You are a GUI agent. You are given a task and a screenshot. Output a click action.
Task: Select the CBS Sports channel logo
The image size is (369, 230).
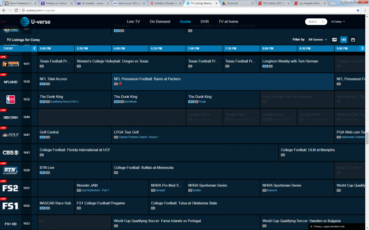click(x=11, y=153)
